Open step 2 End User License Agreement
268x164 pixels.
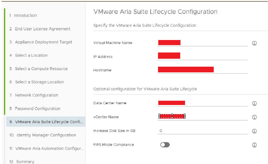[40, 29]
